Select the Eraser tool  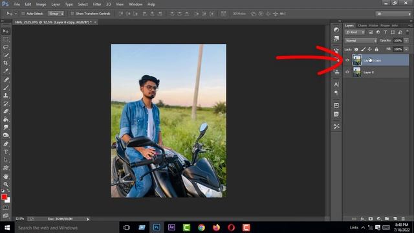coord(6,111)
